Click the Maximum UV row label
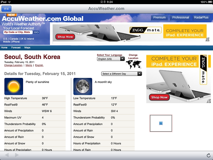This screenshot has width=213, height=160. coord(13,118)
